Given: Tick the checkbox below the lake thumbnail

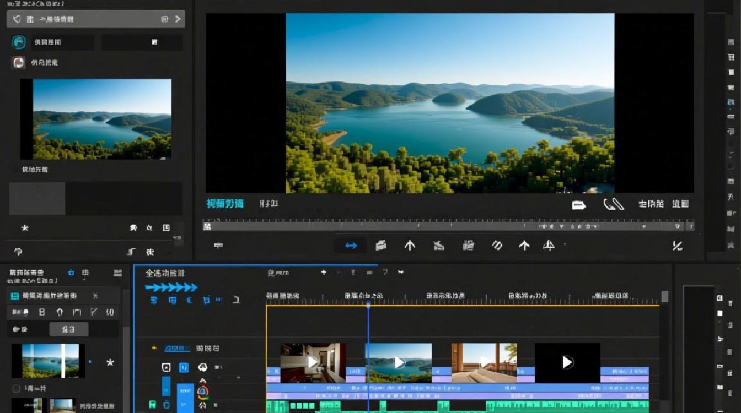Looking at the screenshot, I should [x=16, y=389].
